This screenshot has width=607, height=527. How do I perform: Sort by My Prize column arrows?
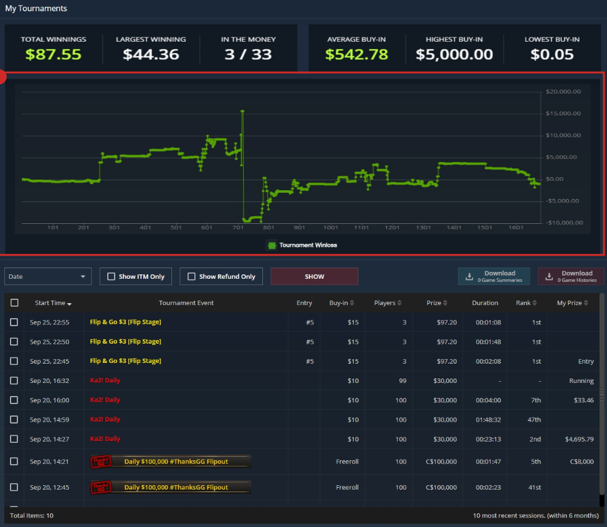586,303
